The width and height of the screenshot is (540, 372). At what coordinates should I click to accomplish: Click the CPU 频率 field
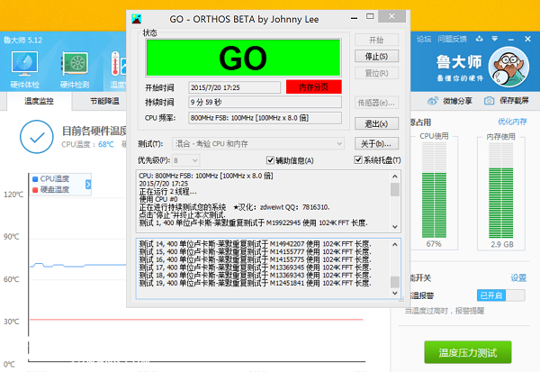(265, 118)
